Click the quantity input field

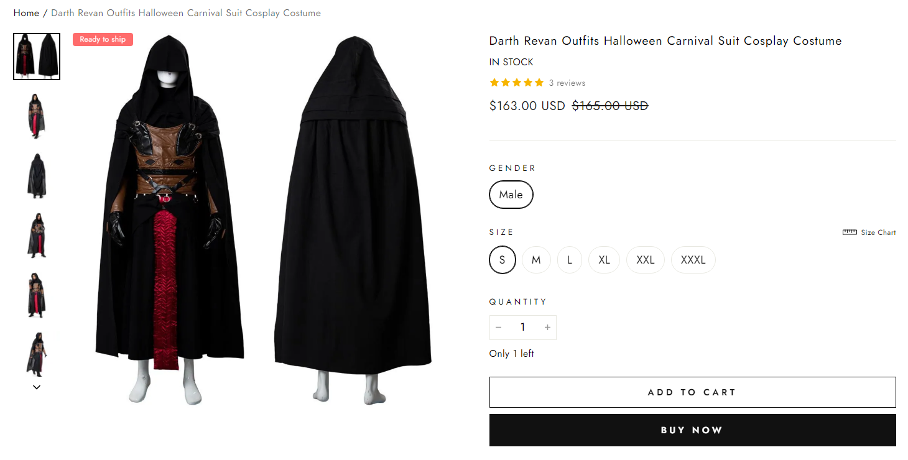click(522, 328)
